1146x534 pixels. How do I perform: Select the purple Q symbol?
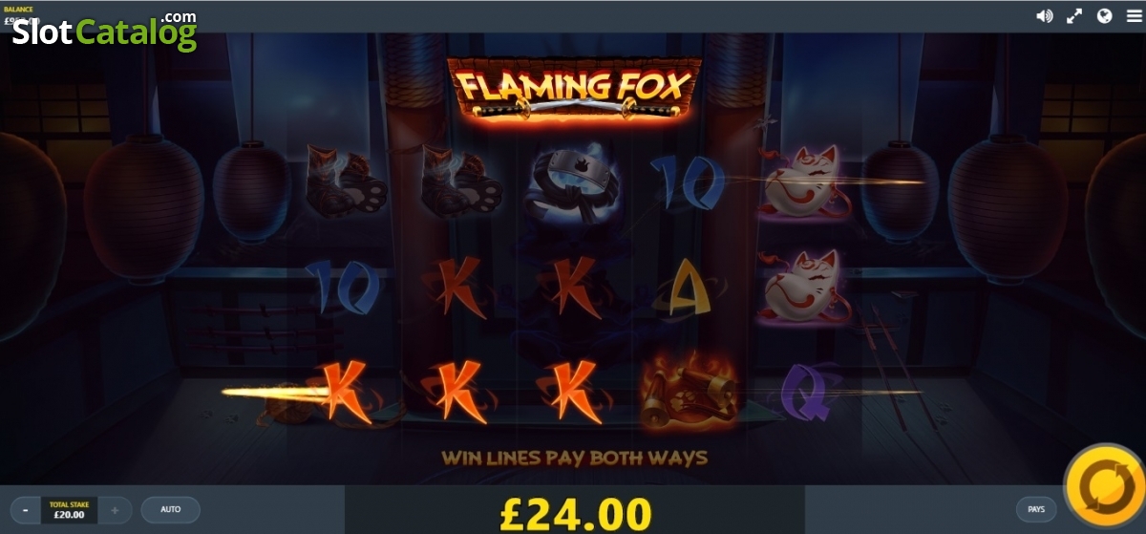click(x=805, y=392)
